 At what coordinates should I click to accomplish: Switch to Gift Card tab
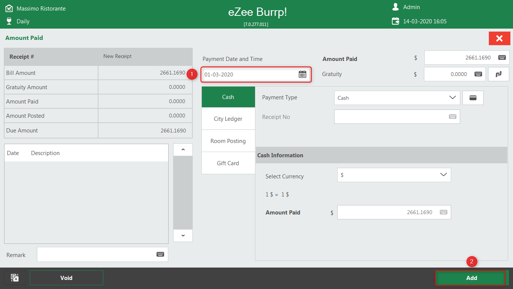(x=228, y=163)
